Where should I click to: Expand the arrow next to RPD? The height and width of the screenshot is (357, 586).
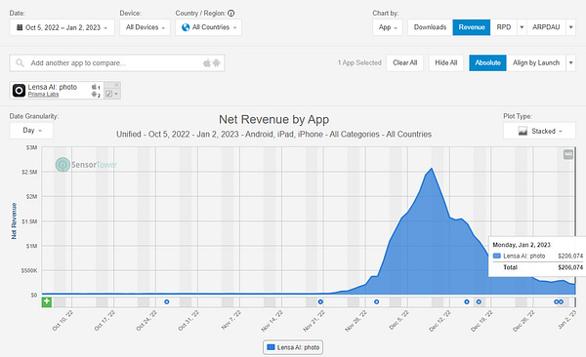522,27
